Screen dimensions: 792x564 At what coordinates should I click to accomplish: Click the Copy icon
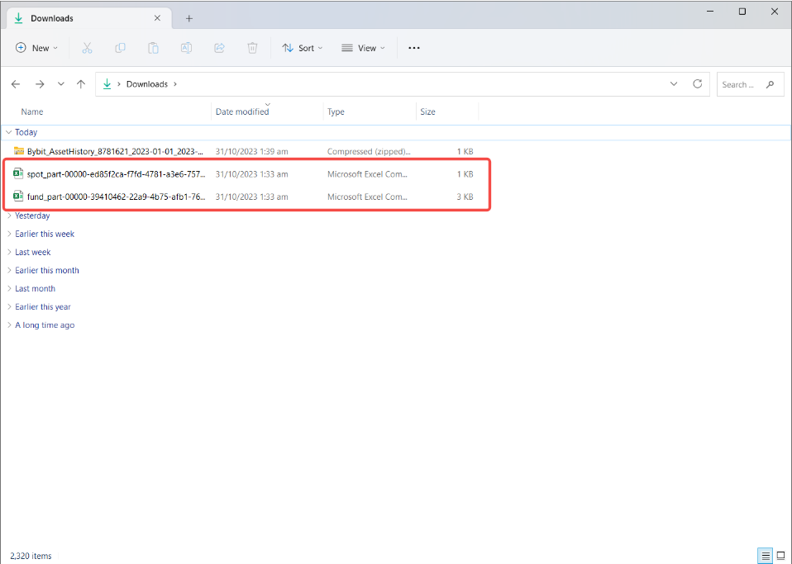click(x=120, y=48)
